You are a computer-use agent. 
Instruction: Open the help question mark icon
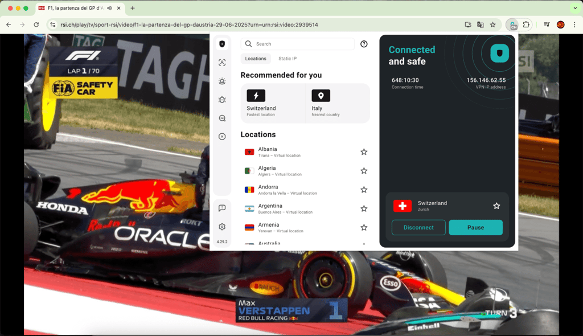click(x=364, y=44)
